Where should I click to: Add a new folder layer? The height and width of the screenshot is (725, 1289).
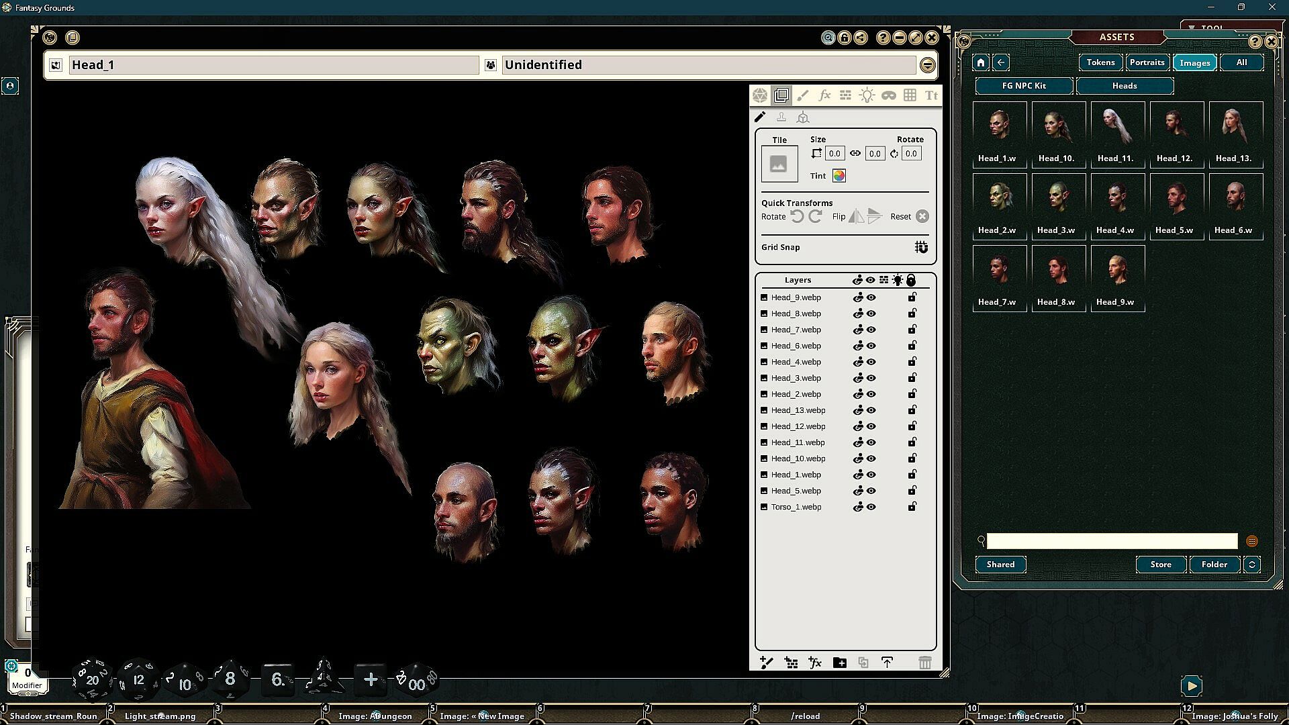pos(839,663)
